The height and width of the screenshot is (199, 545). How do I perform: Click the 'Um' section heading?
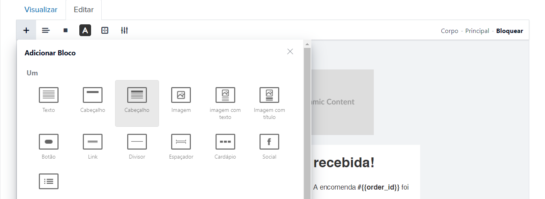coord(32,73)
